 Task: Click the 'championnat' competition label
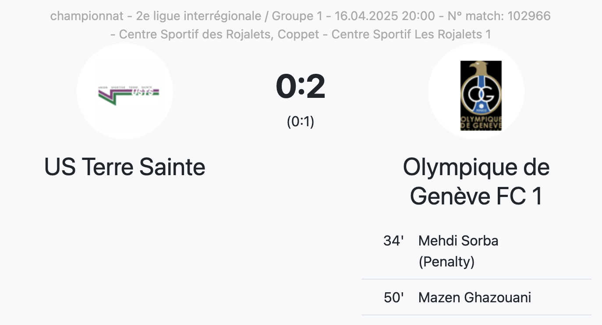[87, 16]
